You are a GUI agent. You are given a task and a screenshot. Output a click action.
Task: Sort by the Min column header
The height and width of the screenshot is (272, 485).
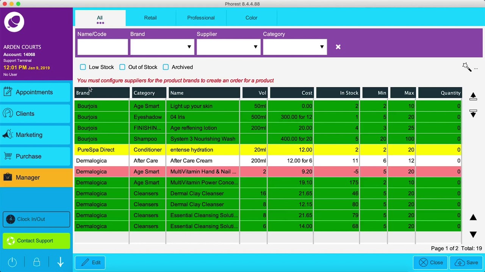375,93
